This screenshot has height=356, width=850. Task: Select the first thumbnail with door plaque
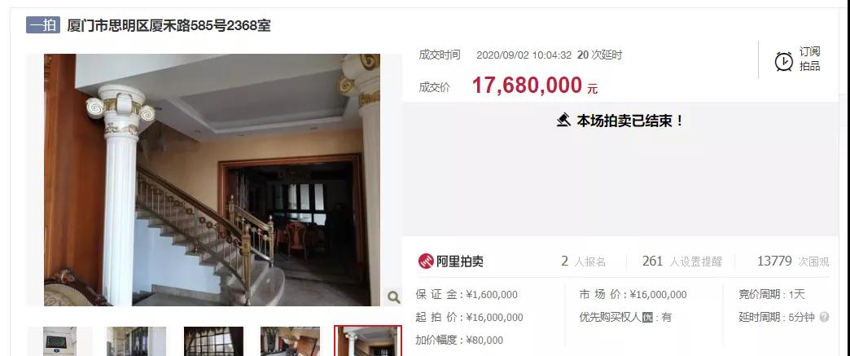tap(59, 341)
